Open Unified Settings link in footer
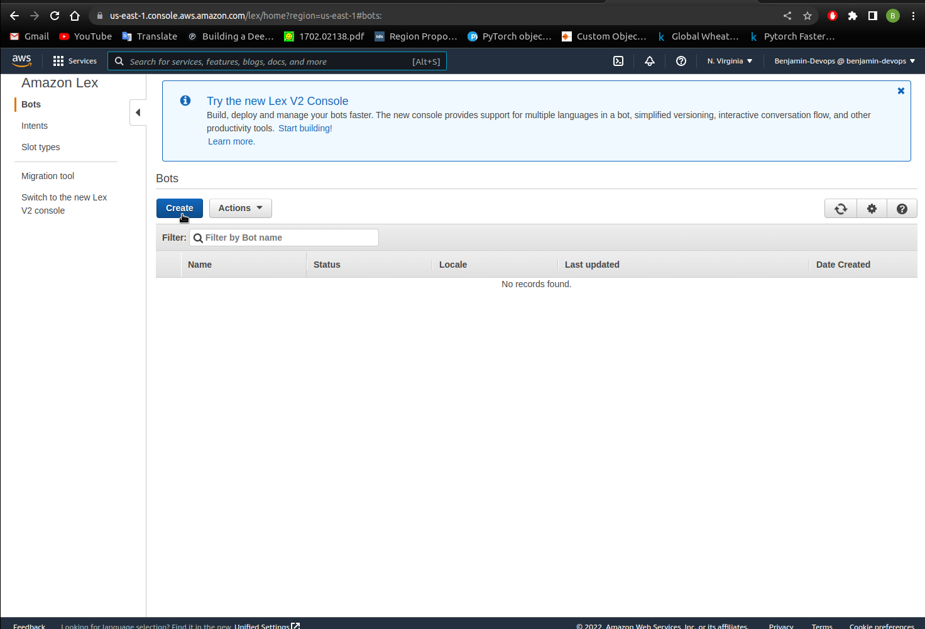 267,626
